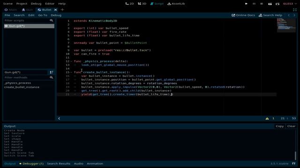Open Search Results panel
The image size is (300, 168).
point(59,164)
